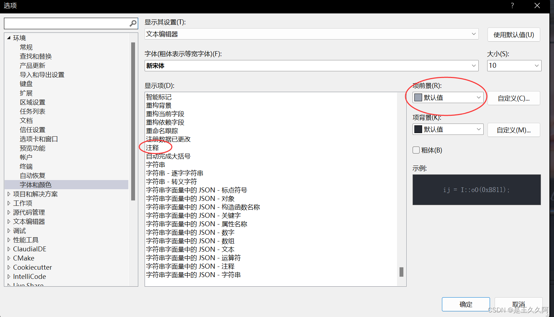The height and width of the screenshot is (317, 554).
Task: Select 重命名跟踪 display item
Action: (x=162, y=131)
